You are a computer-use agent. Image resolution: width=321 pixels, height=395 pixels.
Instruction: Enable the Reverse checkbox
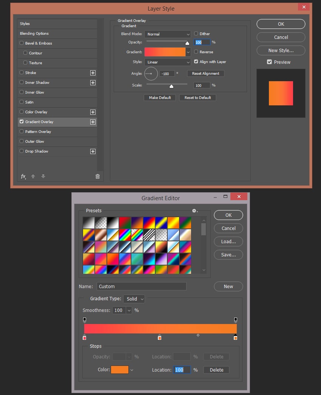click(196, 52)
